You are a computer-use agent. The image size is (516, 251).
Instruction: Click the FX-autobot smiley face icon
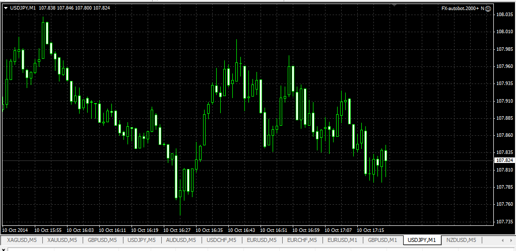(x=488, y=9)
